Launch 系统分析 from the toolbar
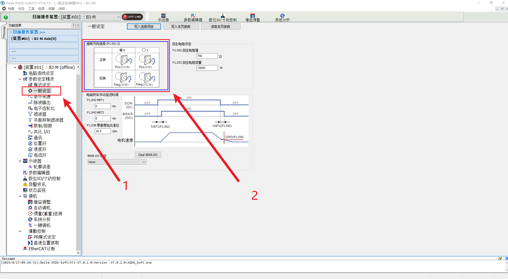The height and width of the screenshot is (279, 508). (x=282, y=18)
